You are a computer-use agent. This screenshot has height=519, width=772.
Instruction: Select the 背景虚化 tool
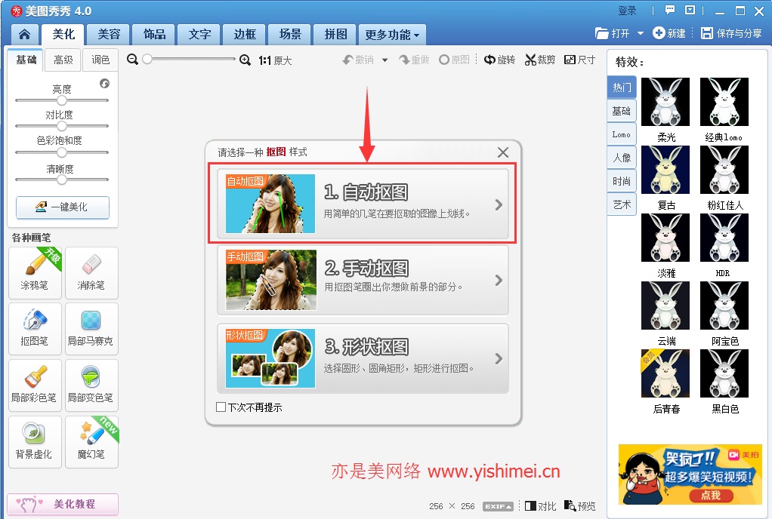pos(35,442)
